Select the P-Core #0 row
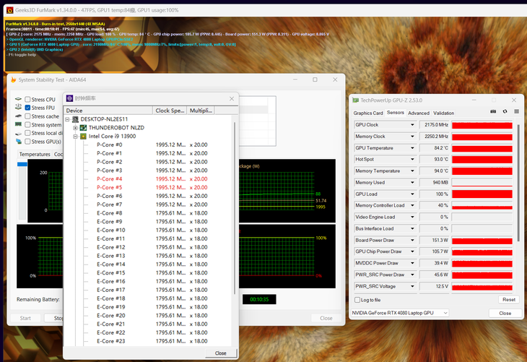This screenshot has width=527, height=362. pyautogui.click(x=148, y=145)
